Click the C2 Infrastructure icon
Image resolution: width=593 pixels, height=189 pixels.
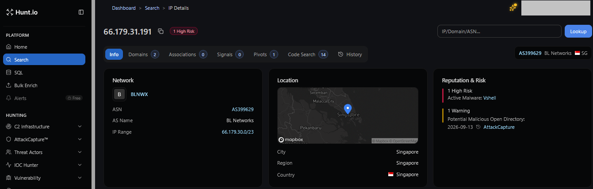coord(9,127)
